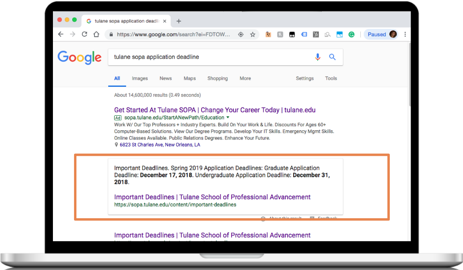
Task: Click the blue magnifying glass search button
Action: [332, 57]
